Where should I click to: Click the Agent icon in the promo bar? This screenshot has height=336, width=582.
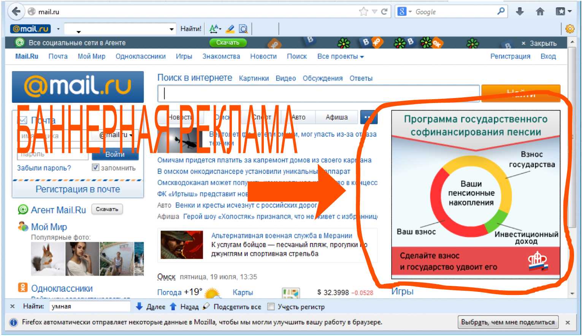[19, 43]
